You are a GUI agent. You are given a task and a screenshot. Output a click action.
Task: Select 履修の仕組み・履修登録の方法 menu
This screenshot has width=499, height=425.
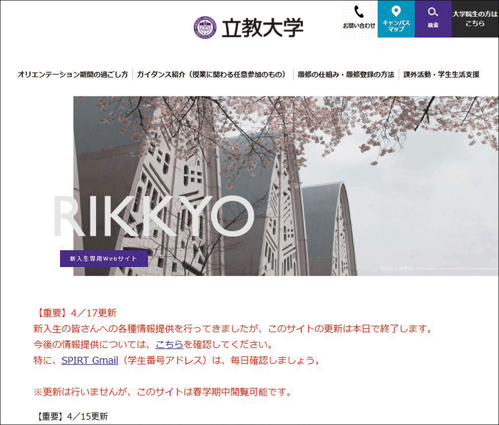(x=346, y=75)
